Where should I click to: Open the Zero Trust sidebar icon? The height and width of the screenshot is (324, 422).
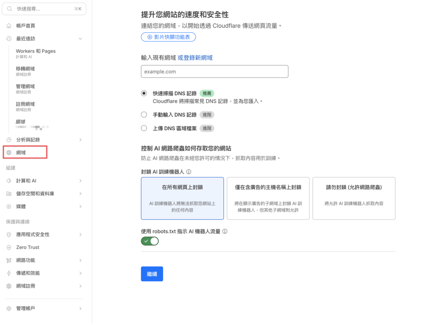[8, 247]
